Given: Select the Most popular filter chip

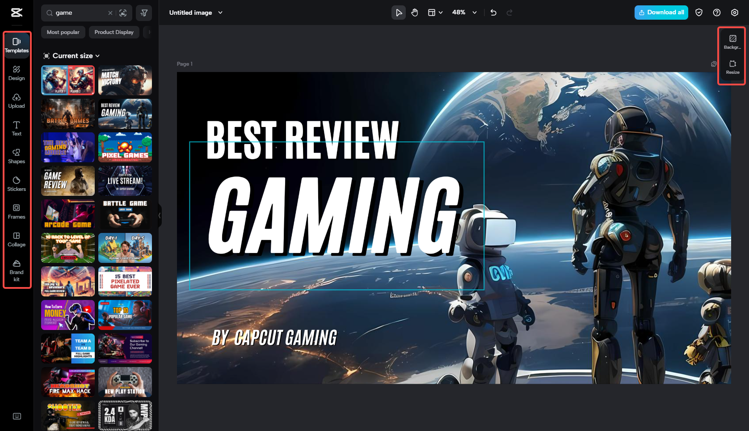Looking at the screenshot, I should (63, 32).
